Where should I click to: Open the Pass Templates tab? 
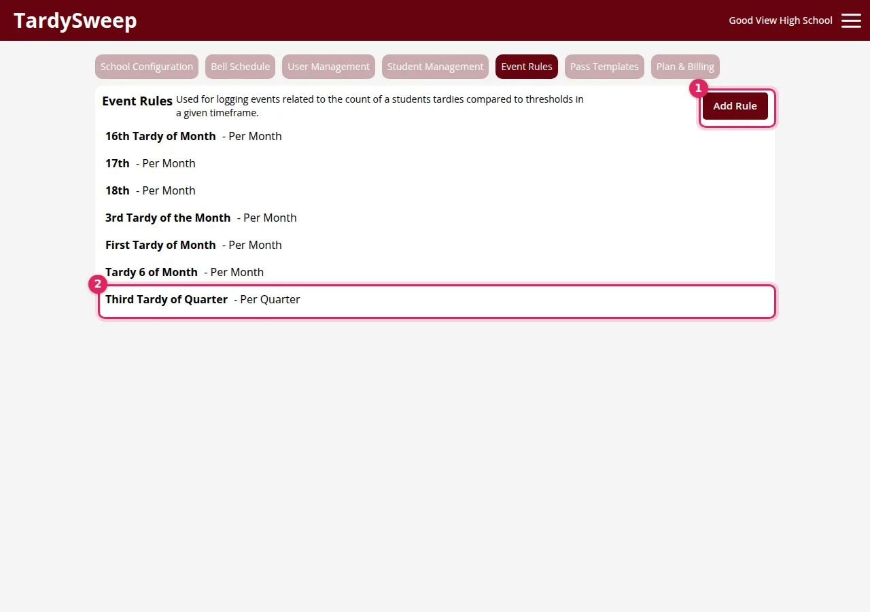[x=604, y=67]
